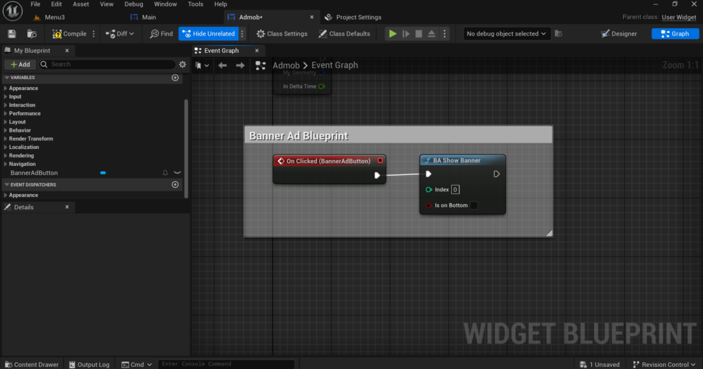Switch to Designer mode
The image size is (703, 369).
pyautogui.click(x=619, y=34)
